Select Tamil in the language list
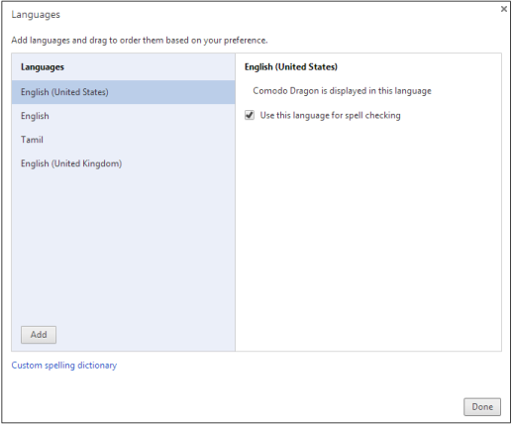 coord(123,140)
